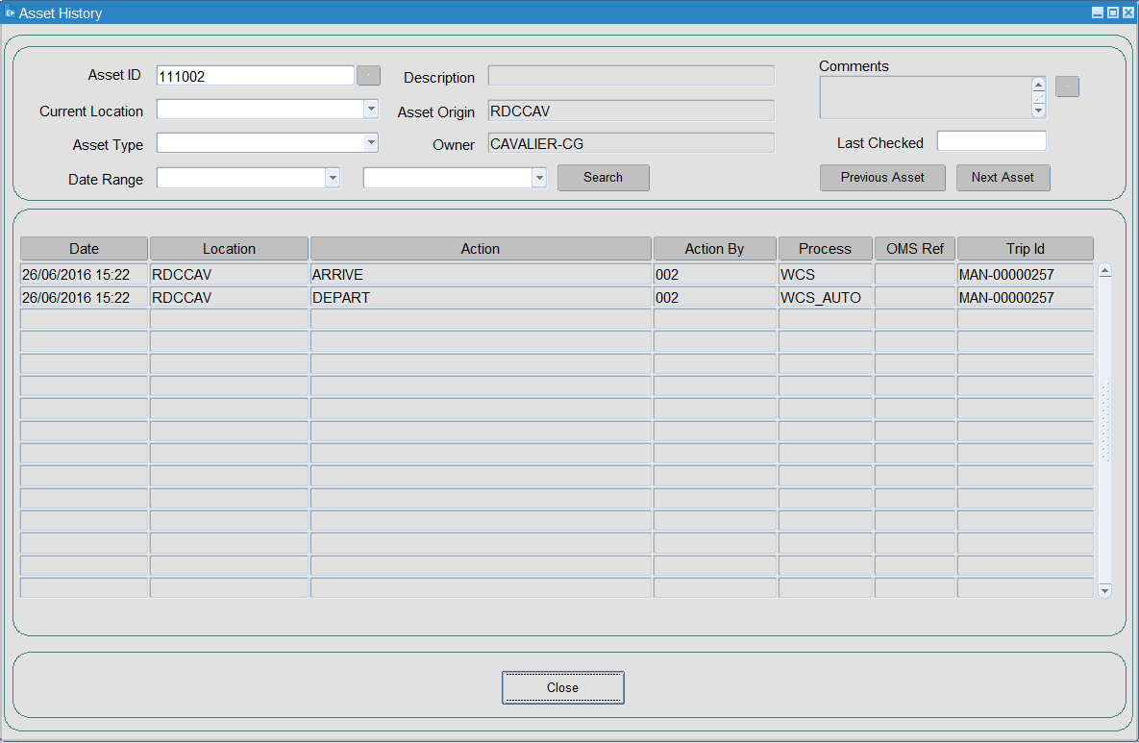The width and height of the screenshot is (1139, 743).
Task: Click the history table vertical scrollbar
Action: tap(1104, 431)
